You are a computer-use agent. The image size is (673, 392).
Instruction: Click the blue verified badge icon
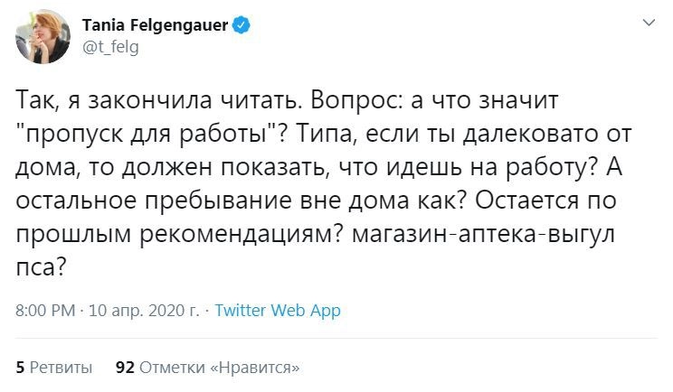point(241,25)
